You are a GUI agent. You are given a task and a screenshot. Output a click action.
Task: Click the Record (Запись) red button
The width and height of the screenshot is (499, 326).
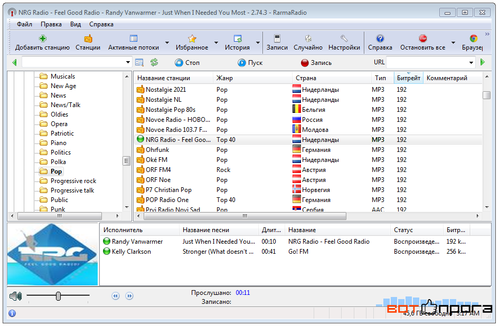point(316,63)
